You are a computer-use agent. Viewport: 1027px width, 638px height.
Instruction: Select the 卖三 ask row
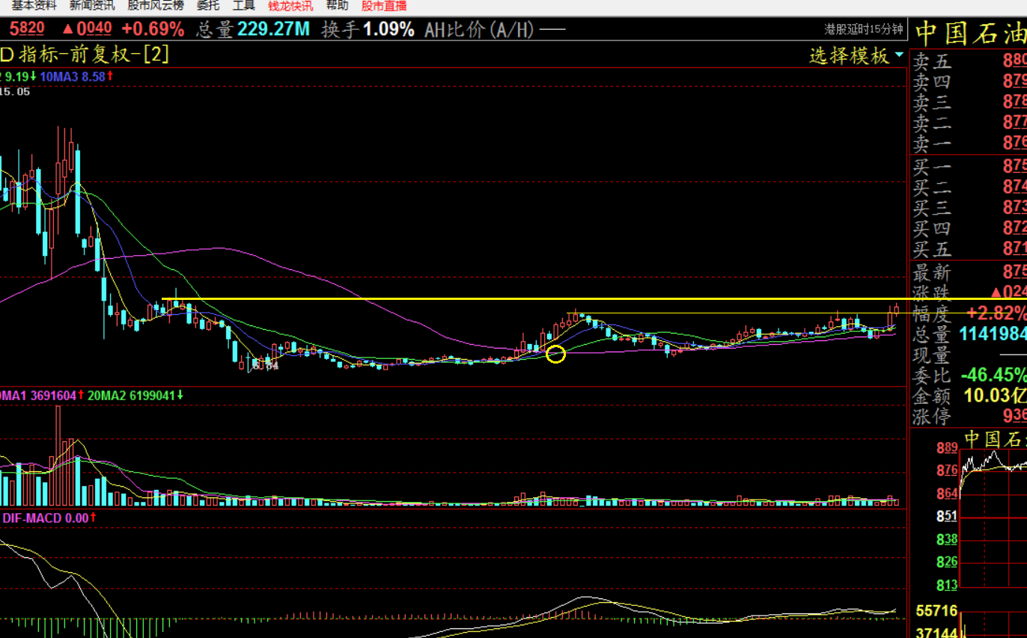point(969,101)
